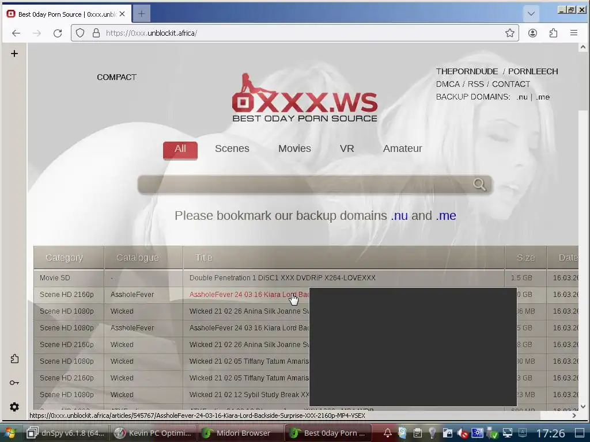Switch to Kevin PC Optimi... taskbar window

[x=153, y=433]
